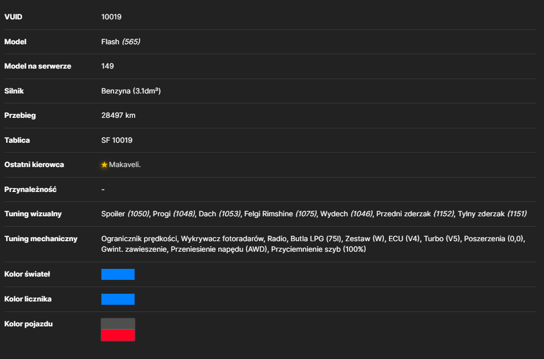Click the gold star icon beside Makaveli.
The width and height of the screenshot is (544, 359).
click(105, 165)
